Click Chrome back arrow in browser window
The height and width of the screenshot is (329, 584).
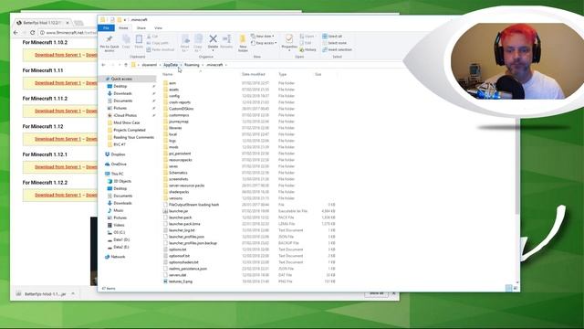[x=16, y=33]
